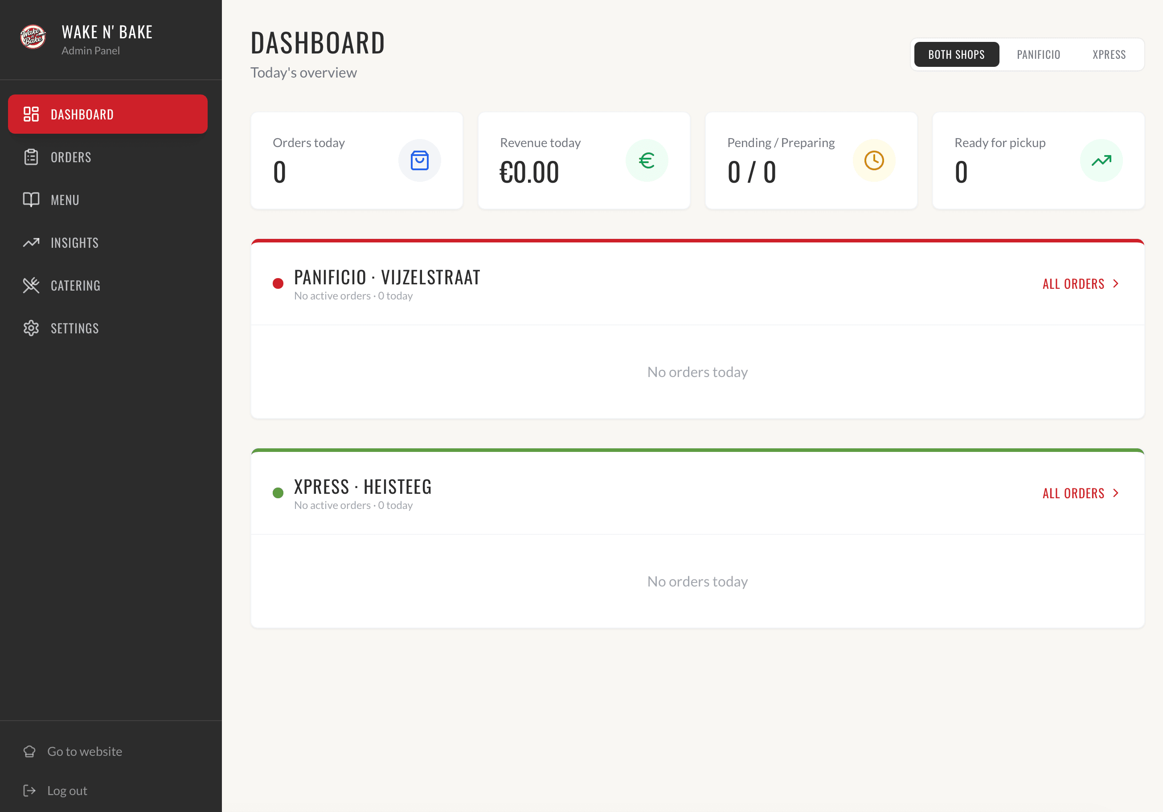Click the Wake N' Bake logo
The width and height of the screenshot is (1163, 812).
(x=33, y=37)
